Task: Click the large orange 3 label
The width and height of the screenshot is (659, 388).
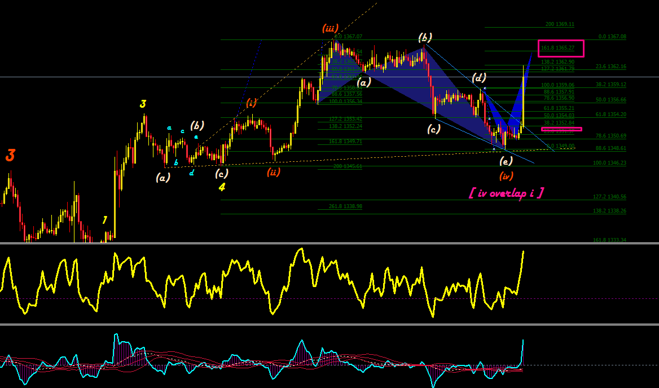Action: [10, 155]
